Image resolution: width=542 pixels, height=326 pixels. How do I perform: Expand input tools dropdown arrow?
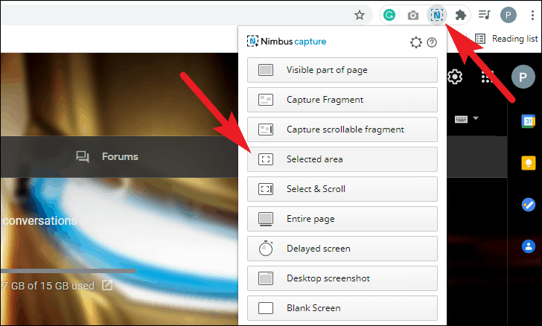476,118
